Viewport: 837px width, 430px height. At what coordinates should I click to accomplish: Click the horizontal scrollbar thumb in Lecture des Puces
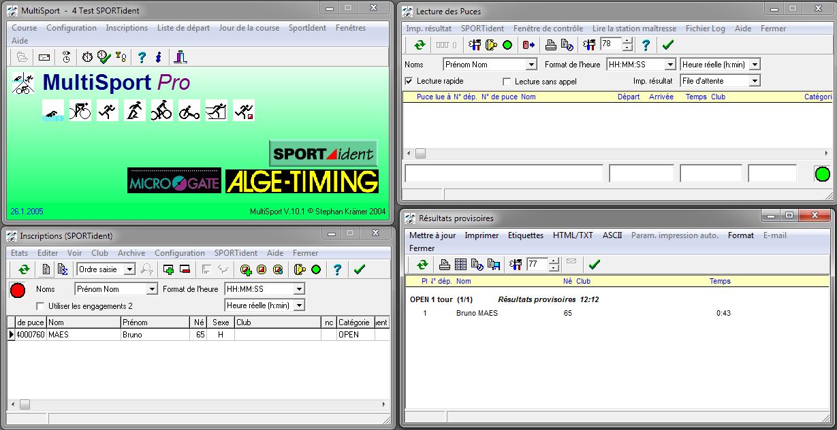tap(421, 154)
